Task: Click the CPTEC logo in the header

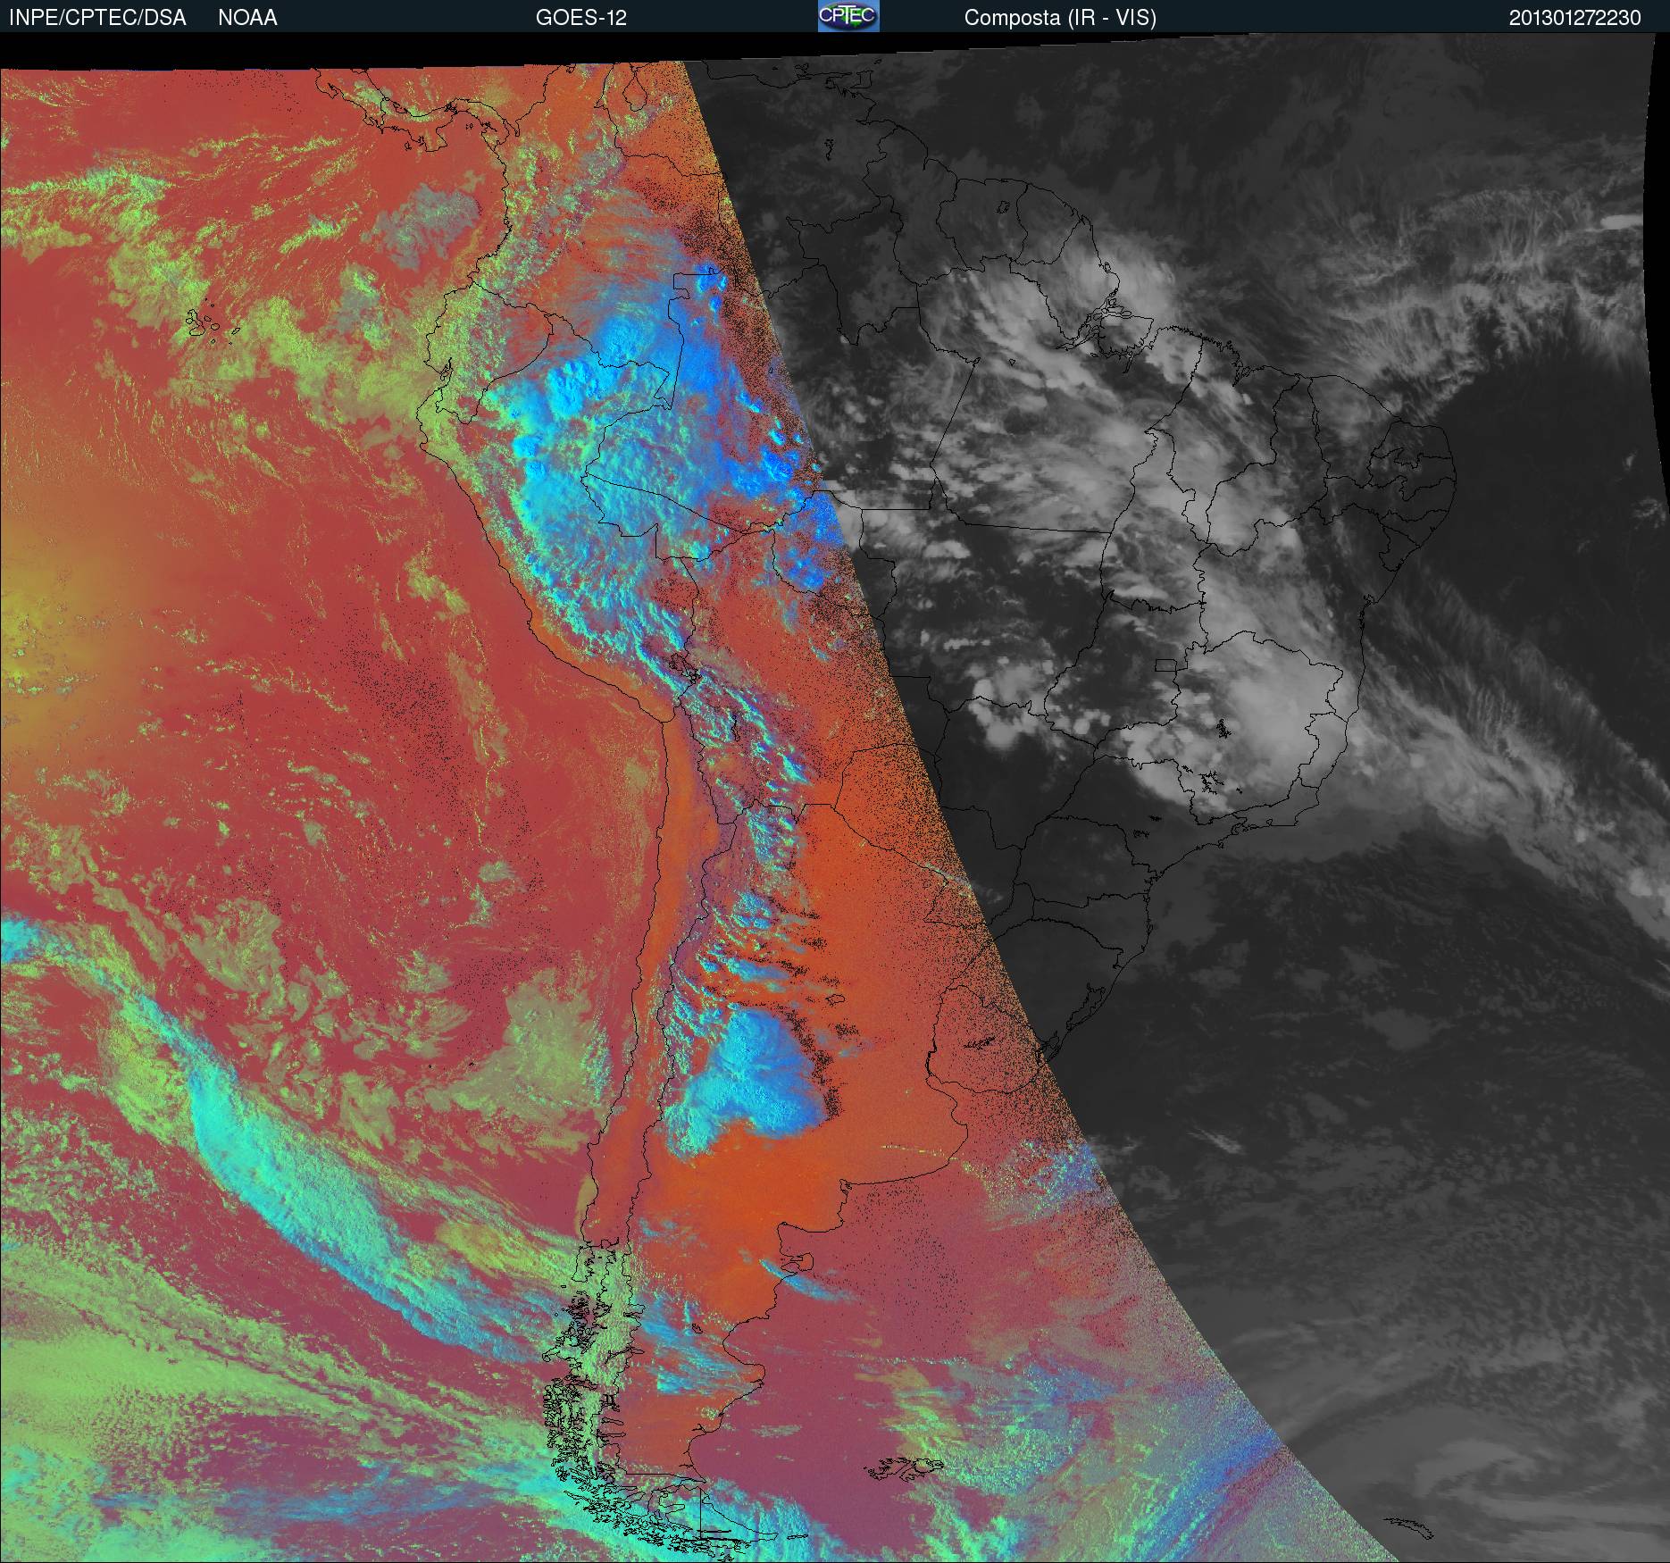Action: (x=848, y=16)
